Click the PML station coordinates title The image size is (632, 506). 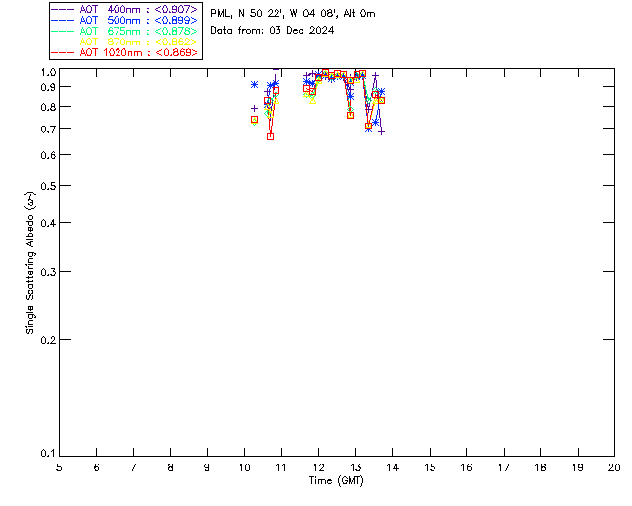(293, 14)
